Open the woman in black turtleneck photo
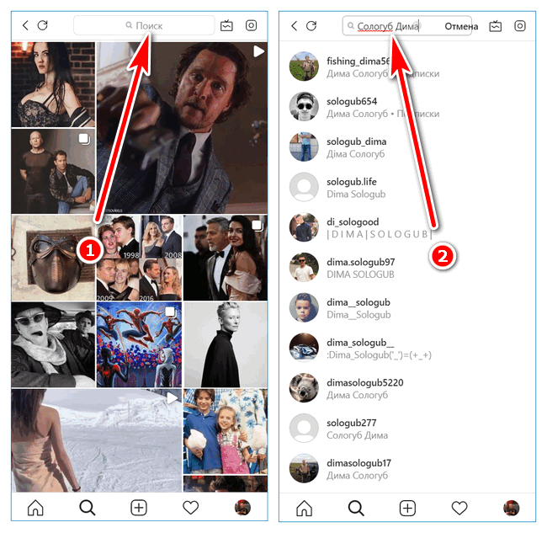 [226, 344]
